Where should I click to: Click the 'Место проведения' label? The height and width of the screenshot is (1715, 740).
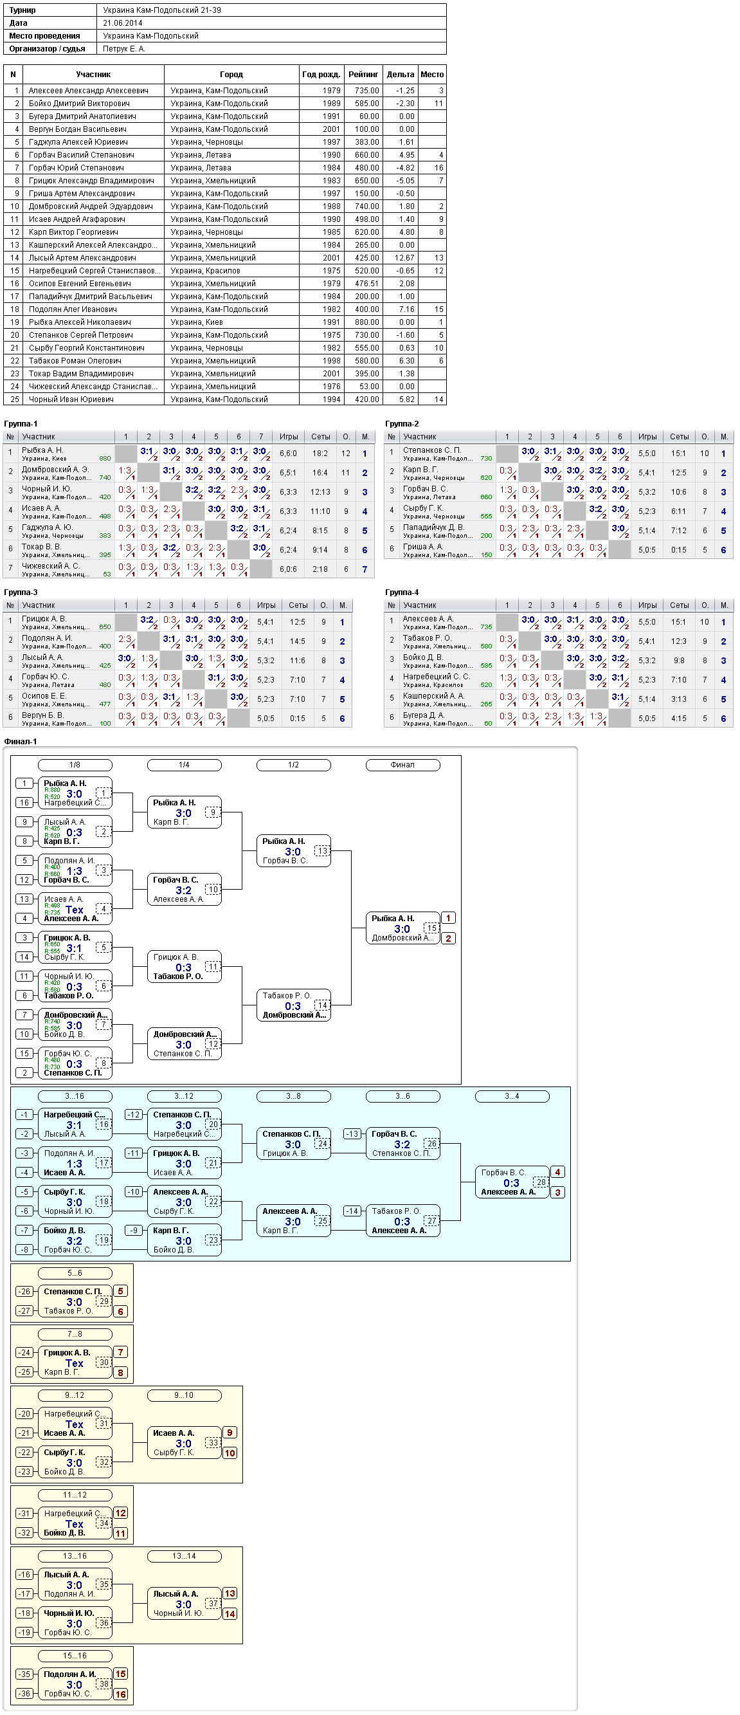(x=44, y=36)
